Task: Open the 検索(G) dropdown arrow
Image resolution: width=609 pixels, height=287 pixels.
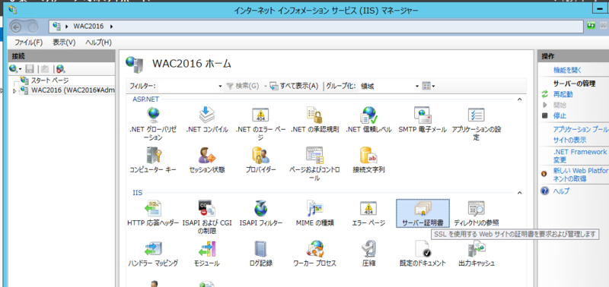Action: 266,86
